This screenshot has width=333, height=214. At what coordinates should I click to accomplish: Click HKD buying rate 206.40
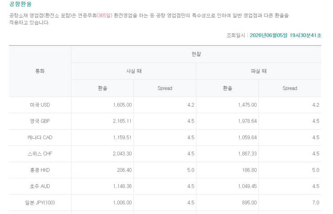pyautogui.click(x=124, y=170)
